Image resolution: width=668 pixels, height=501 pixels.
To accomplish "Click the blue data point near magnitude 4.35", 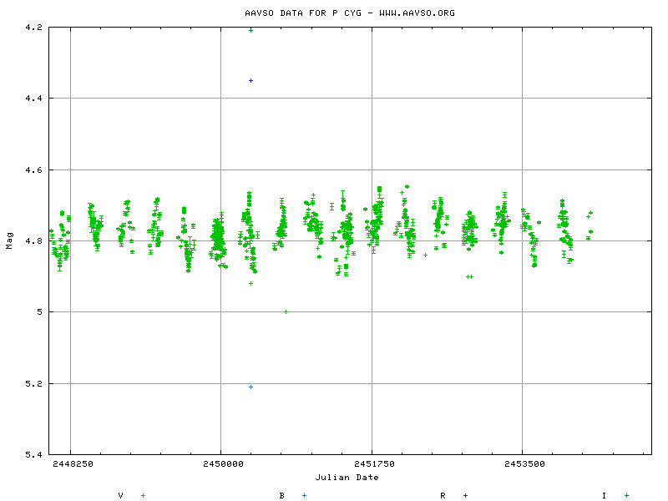I will (251, 78).
